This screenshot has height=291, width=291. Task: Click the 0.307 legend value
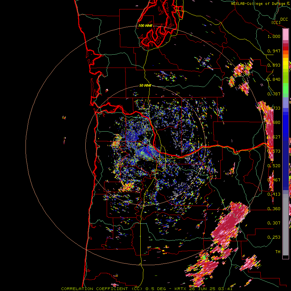pyautogui.click(x=274, y=223)
